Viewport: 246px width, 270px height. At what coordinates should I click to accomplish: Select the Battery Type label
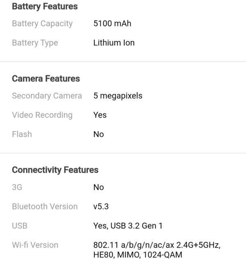35,43
